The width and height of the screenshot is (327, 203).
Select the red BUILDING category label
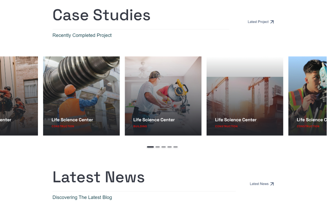click(140, 127)
